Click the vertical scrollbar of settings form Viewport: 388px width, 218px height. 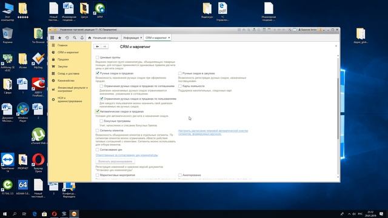tap(338, 109)
